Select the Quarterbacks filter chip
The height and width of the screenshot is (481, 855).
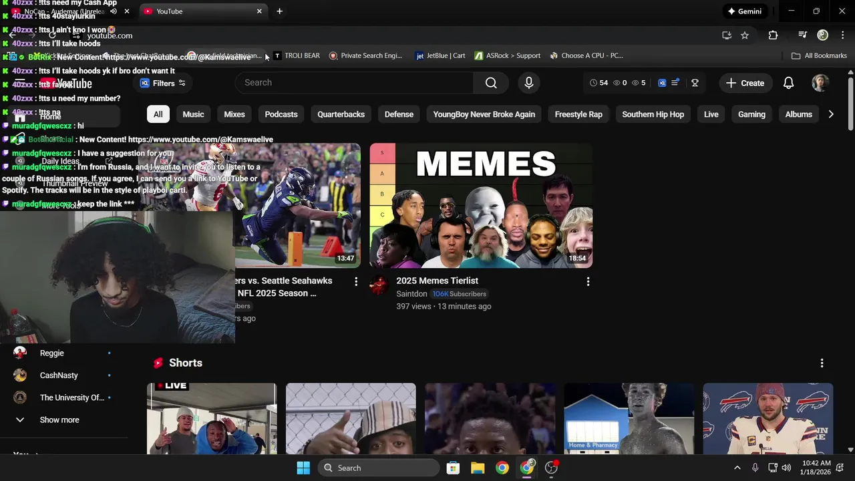pyautogui.click(x=341, y=114)
